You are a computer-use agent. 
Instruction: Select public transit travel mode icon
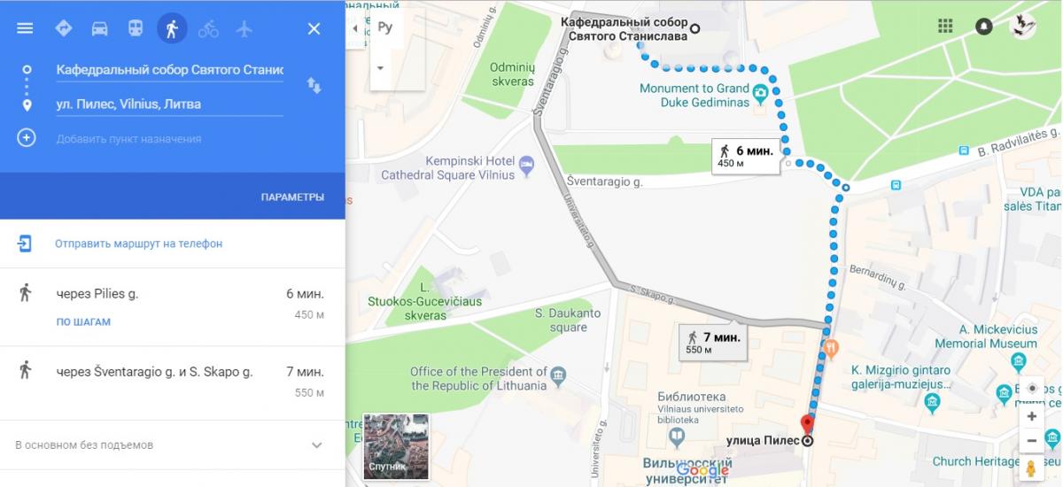(135, 28)
